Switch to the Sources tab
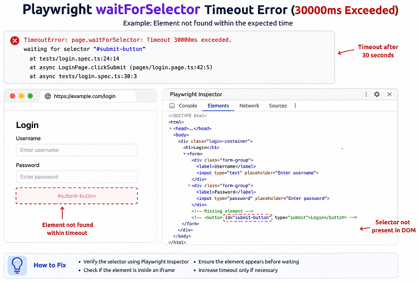This screenshot has height=282, width=419. (x=278, y=106)
